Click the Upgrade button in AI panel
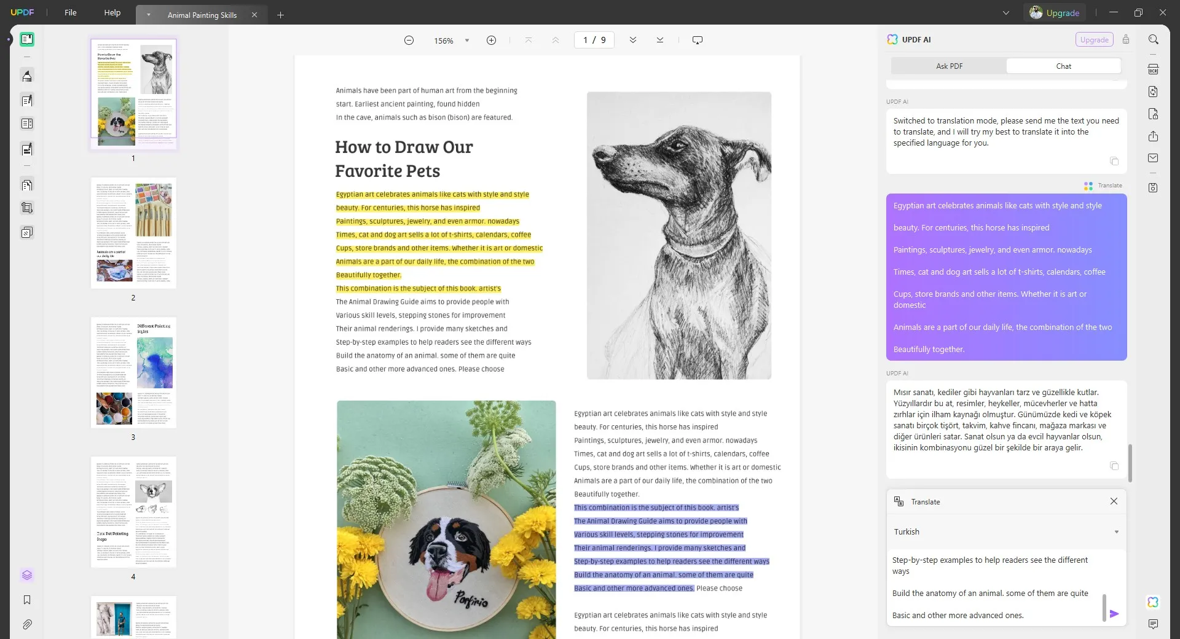 pos(1095,39)
